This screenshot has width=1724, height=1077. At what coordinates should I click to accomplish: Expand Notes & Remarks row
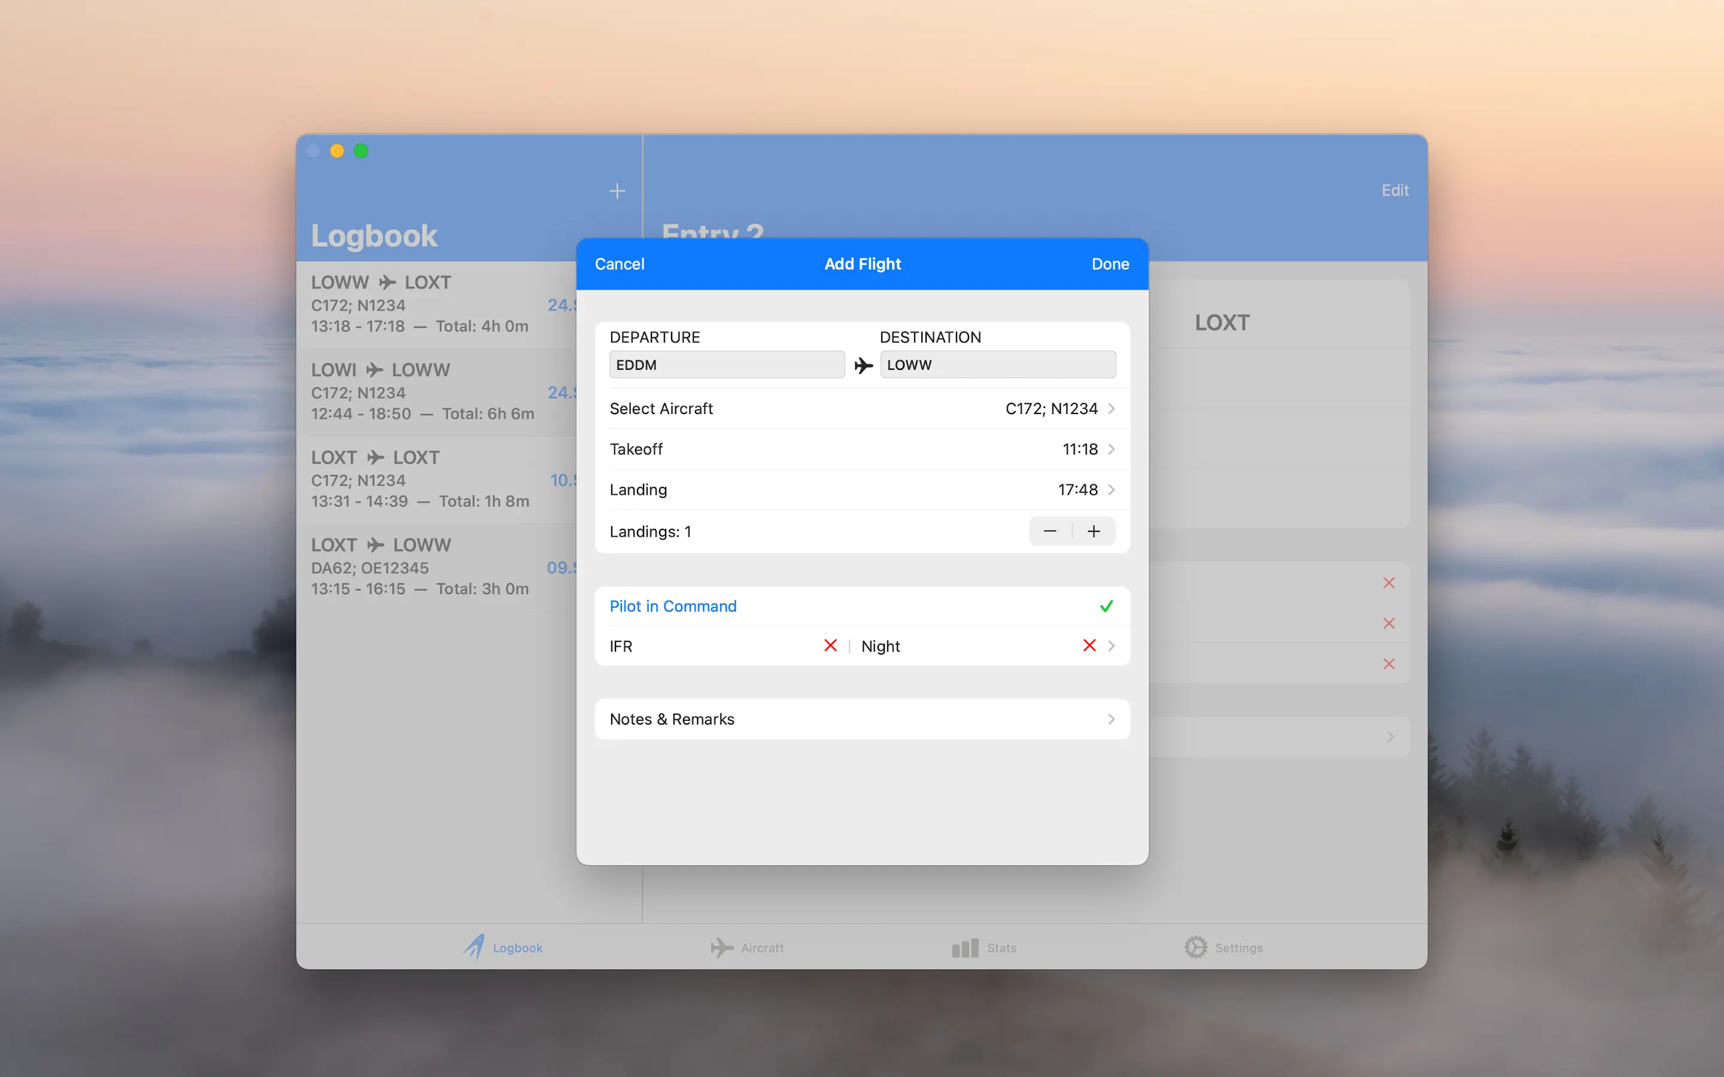click(862, 719)
